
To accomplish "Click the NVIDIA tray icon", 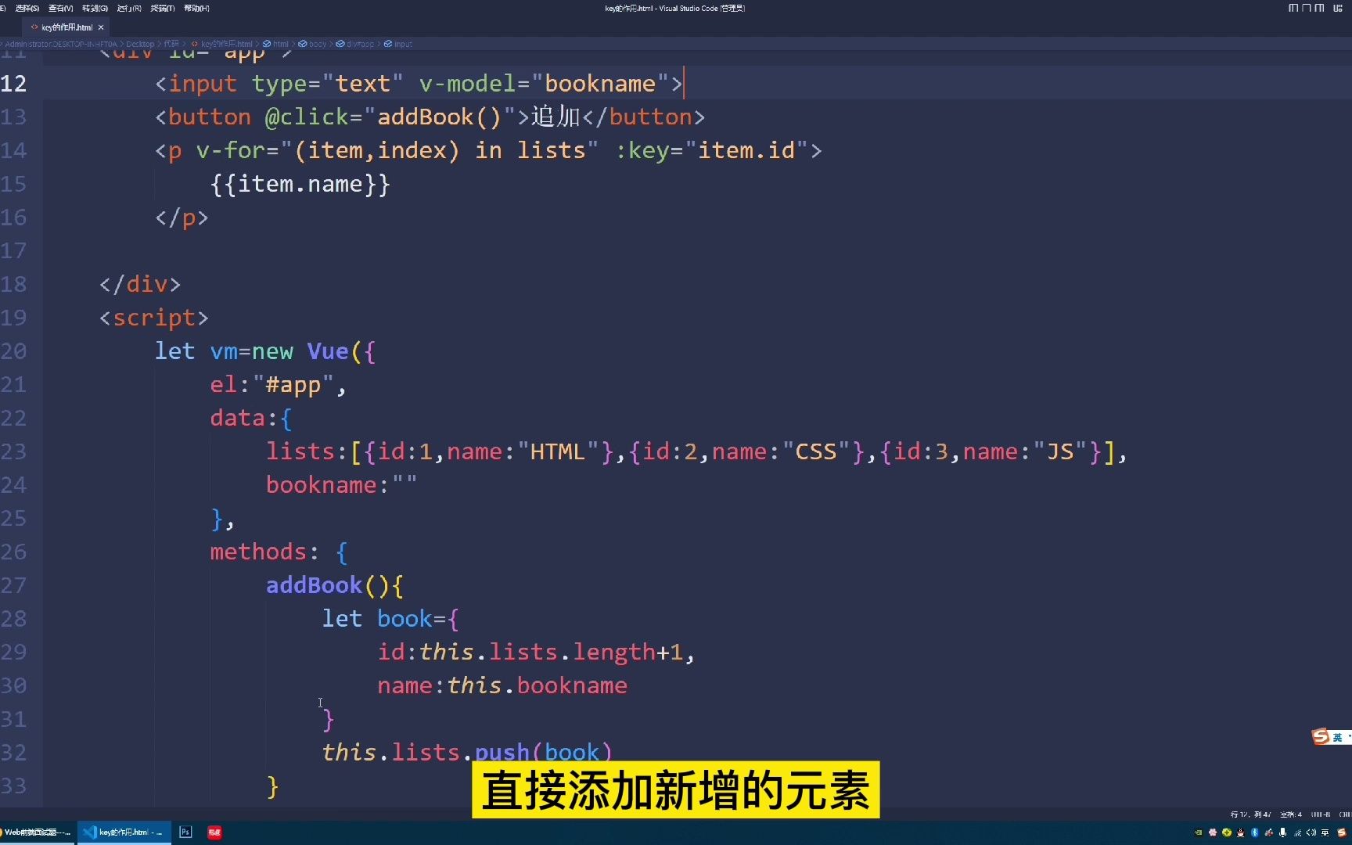I will pyautogui.click(x=1198, y=832).
